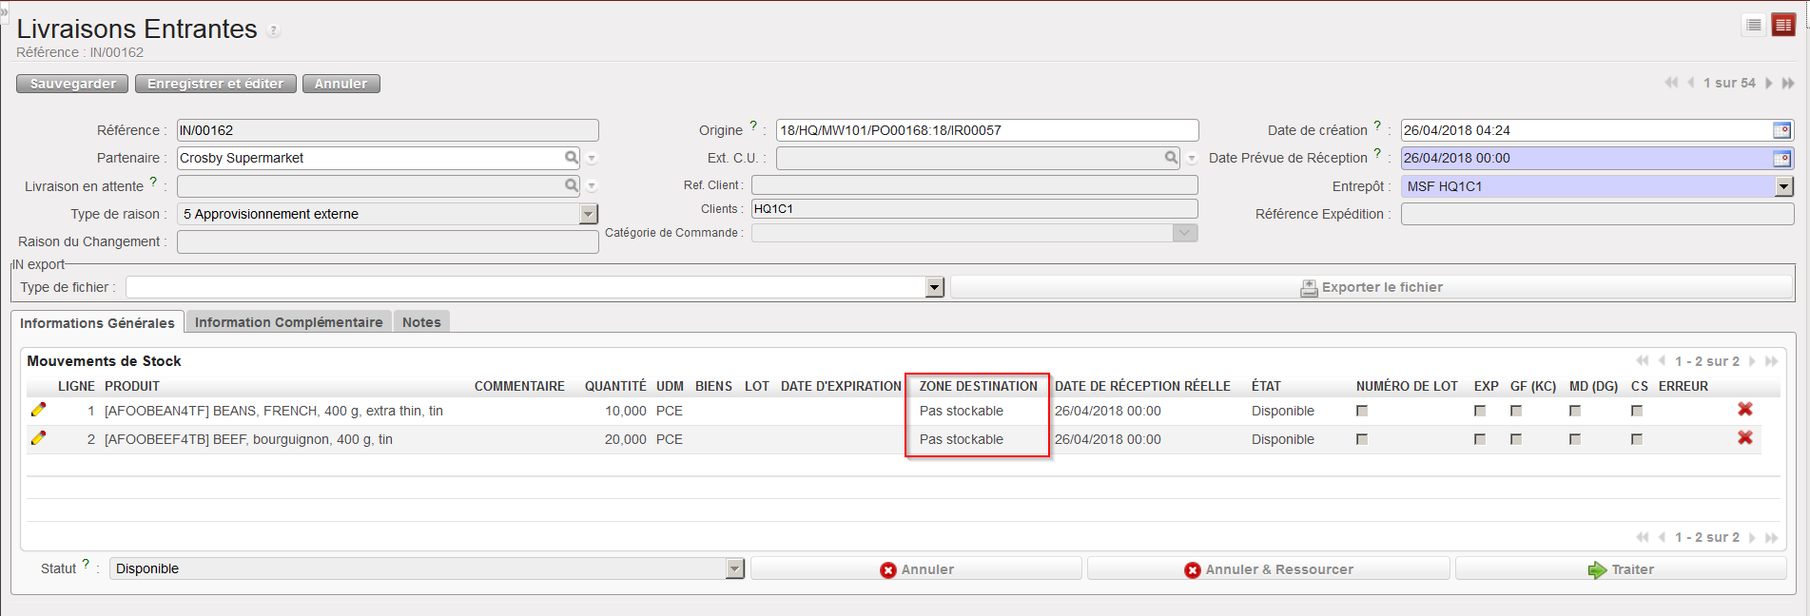Image resolution: width=1810 pixels, height=616 pixels.
Task: Open the Information Complémentaire tab
Action: [288, 322]
